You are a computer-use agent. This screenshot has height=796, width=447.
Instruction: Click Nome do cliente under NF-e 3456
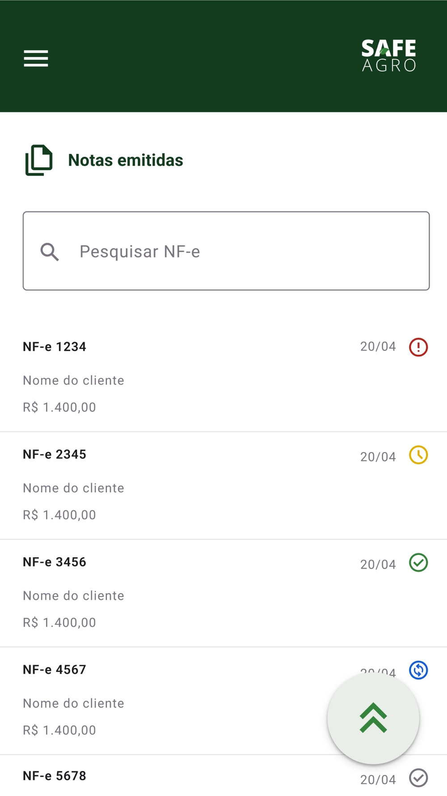pos(74,595)
